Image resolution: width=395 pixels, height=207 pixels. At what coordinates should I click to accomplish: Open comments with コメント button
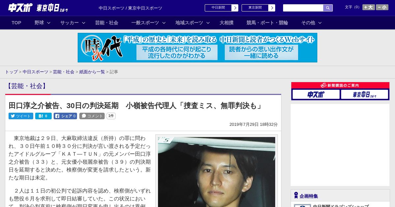[92, 116]
